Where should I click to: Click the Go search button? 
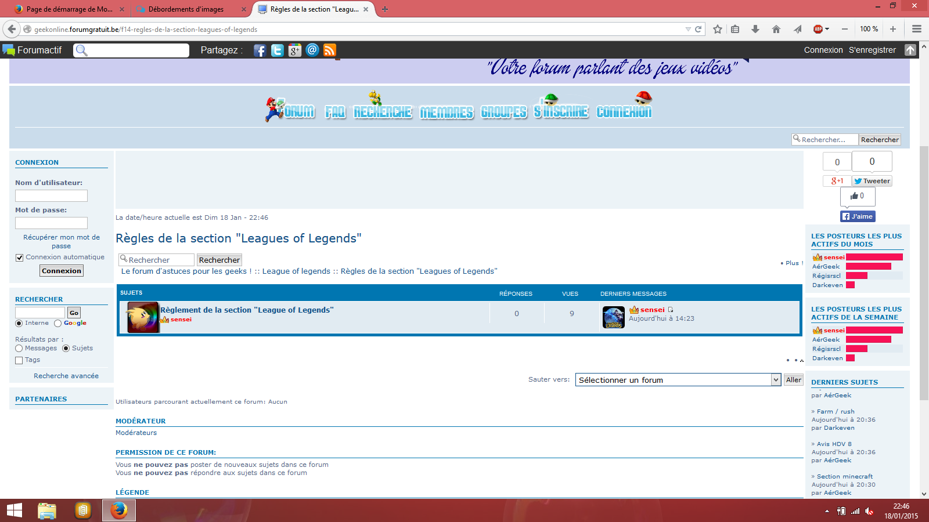click(74, 313)
